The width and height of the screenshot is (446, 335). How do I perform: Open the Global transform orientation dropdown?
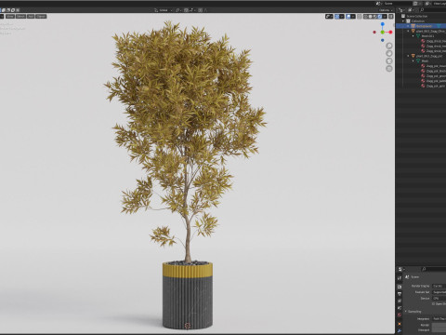(x=164, y=10)
